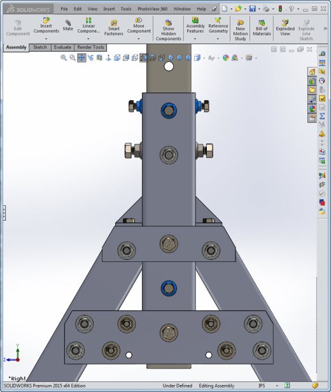The image size is (331, 392).
Task: Expand Reference Geometry dropdown arrow
Action: tap(218, 39)
